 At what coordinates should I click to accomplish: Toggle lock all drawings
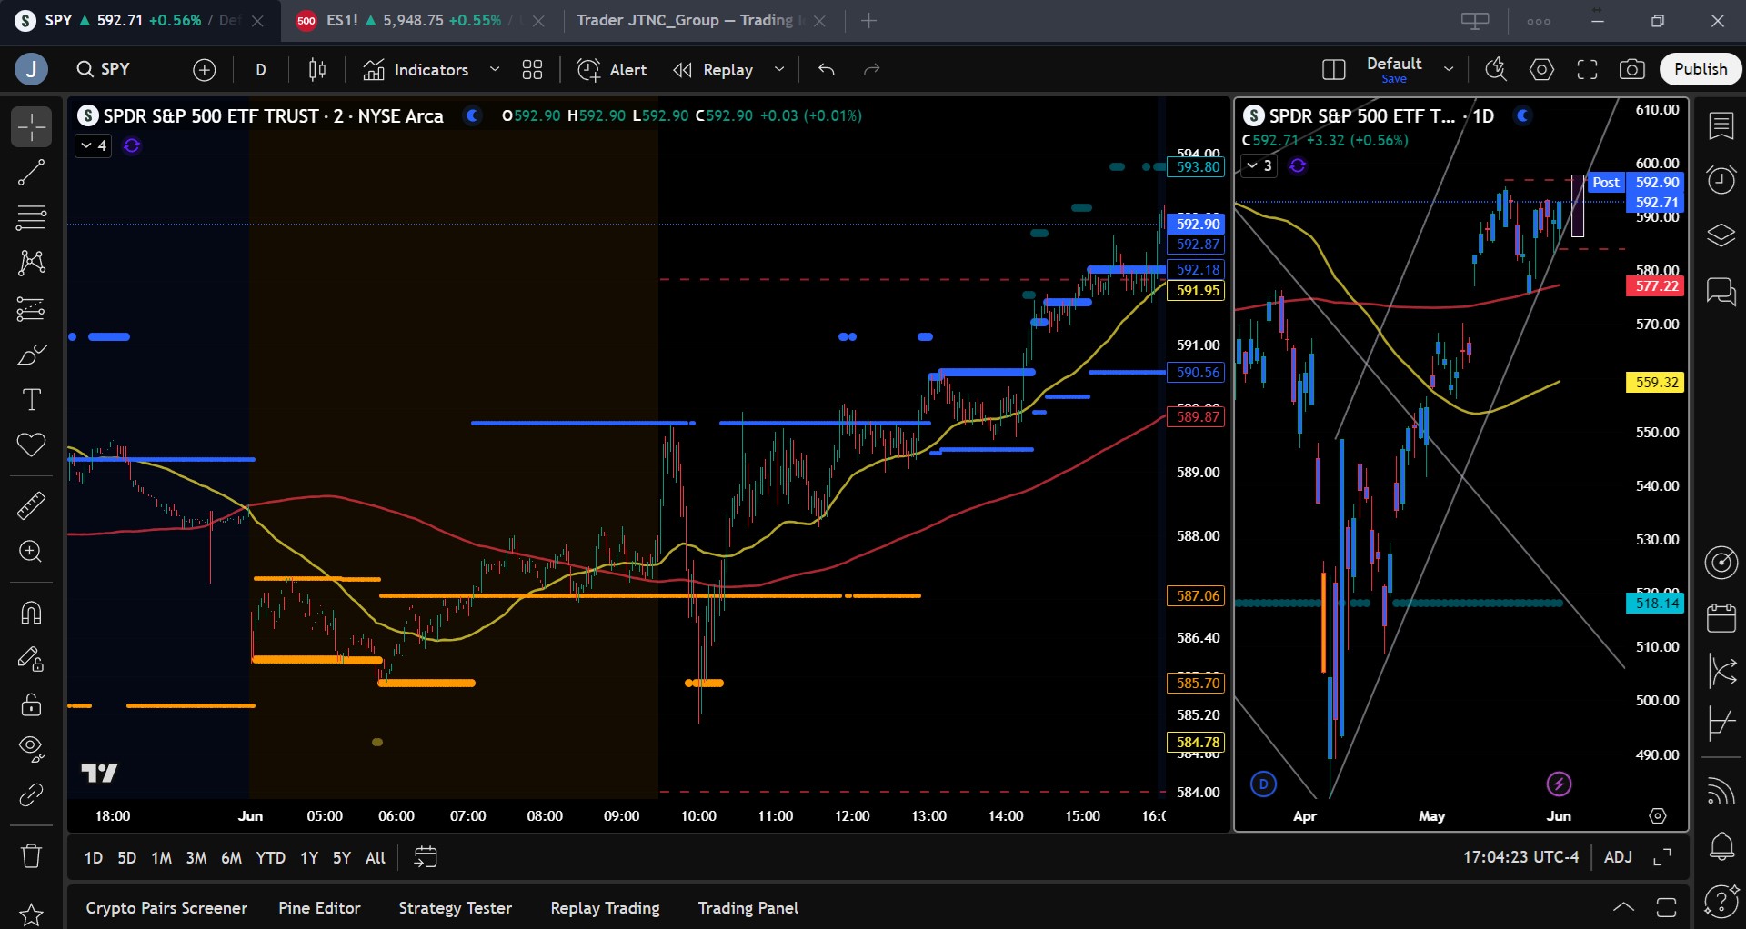(x=31, y=704)
